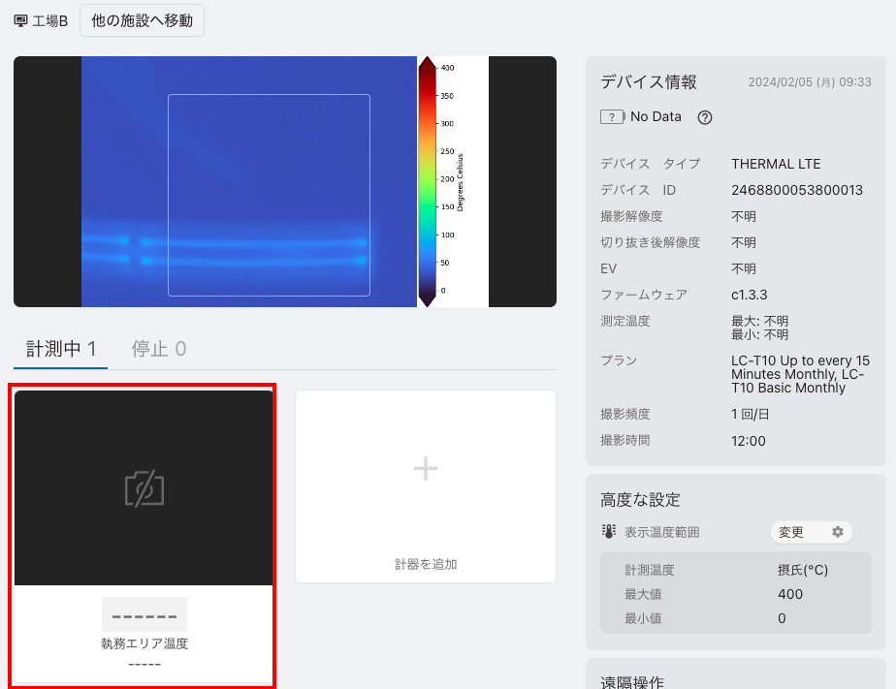The image size is (896, 689).
Task: Click the timestamp 2024/02/05 (月) 09:33
Action: tap(810, 82)
